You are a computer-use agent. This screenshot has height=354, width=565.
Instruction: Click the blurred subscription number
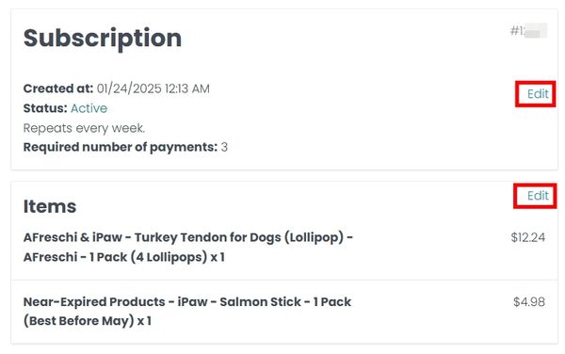(528, 31)
